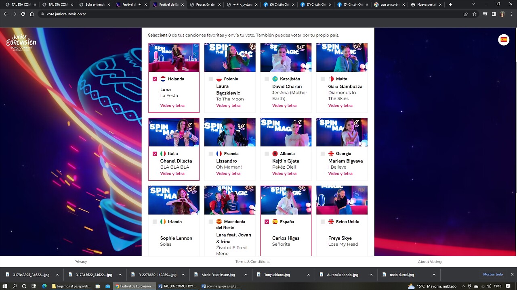This screenshot has height=290, width=517.
Task: Expand options for R-2278669 jpg download
Action: 183,275
